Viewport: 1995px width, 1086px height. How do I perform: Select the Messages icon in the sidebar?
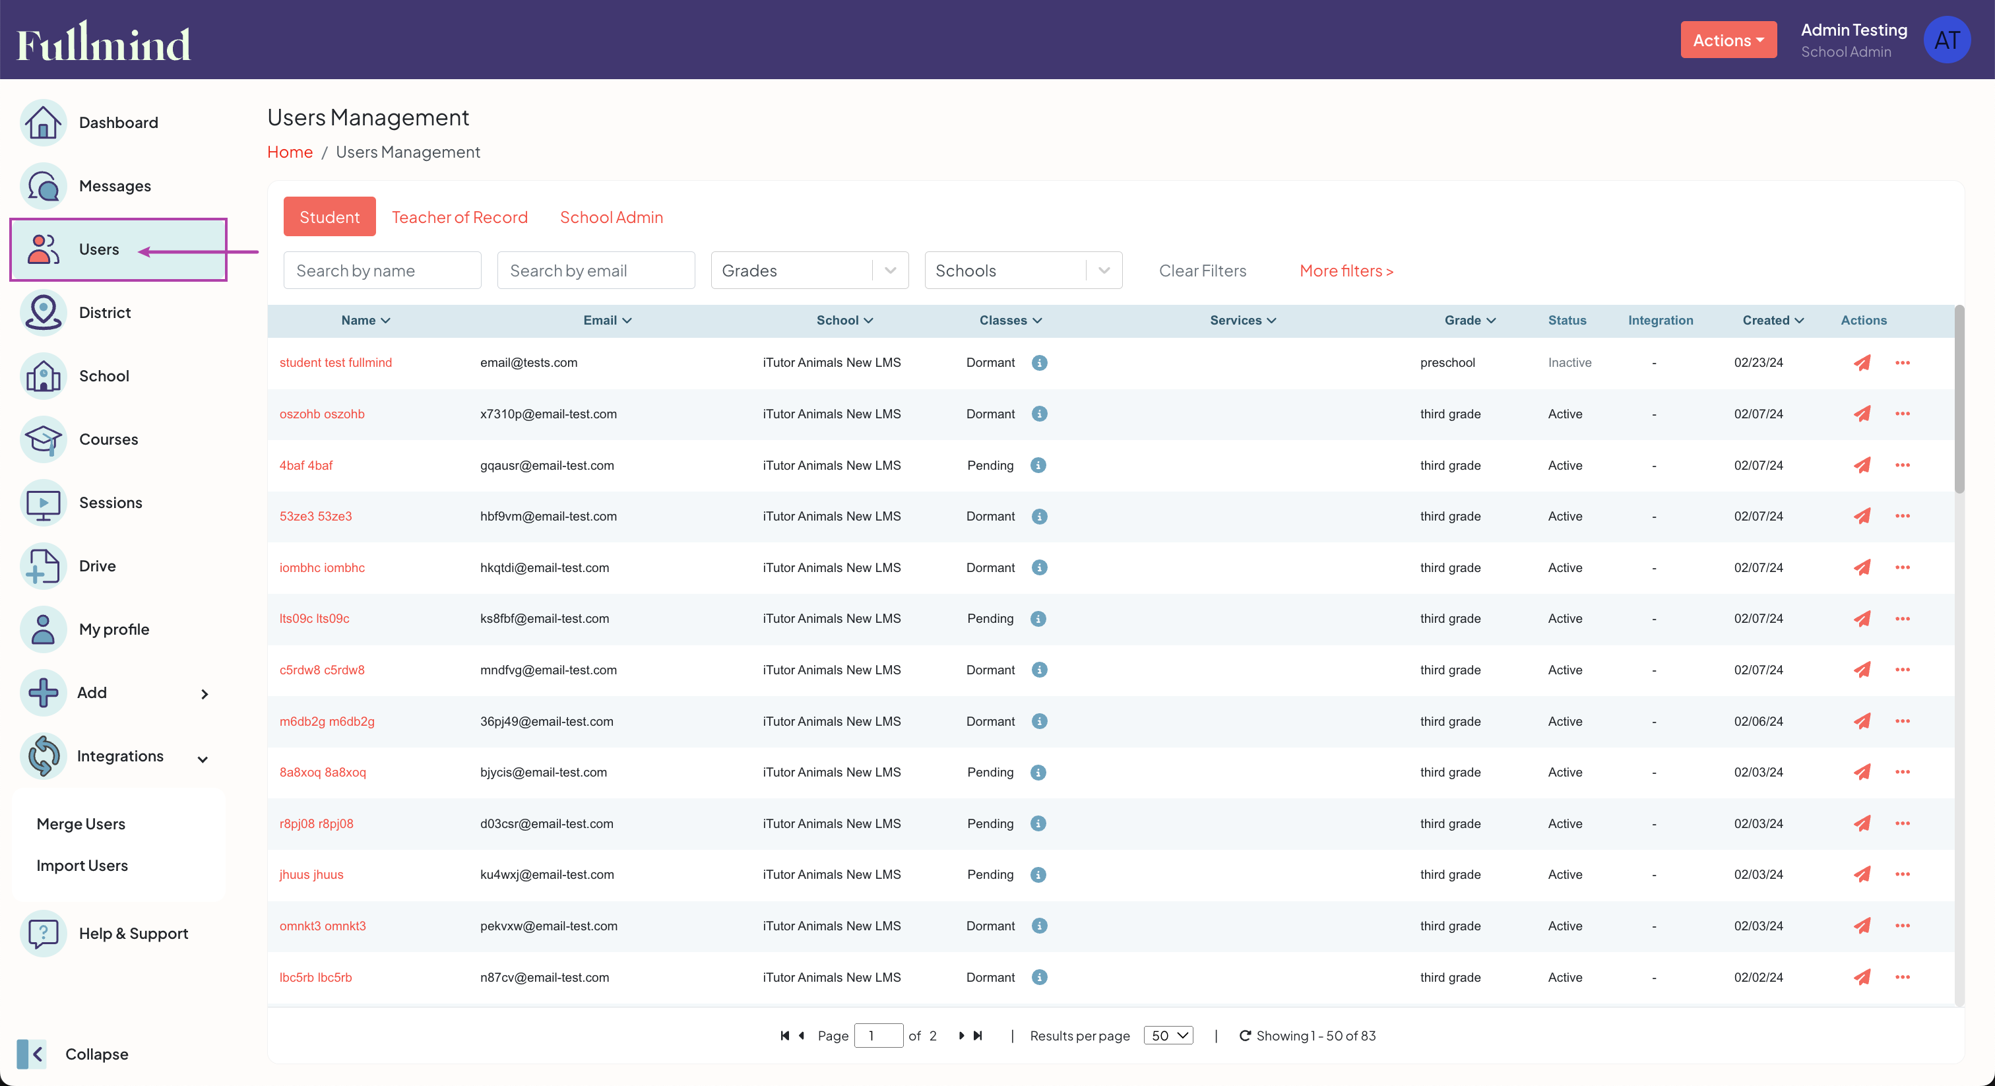pos(44,186)
